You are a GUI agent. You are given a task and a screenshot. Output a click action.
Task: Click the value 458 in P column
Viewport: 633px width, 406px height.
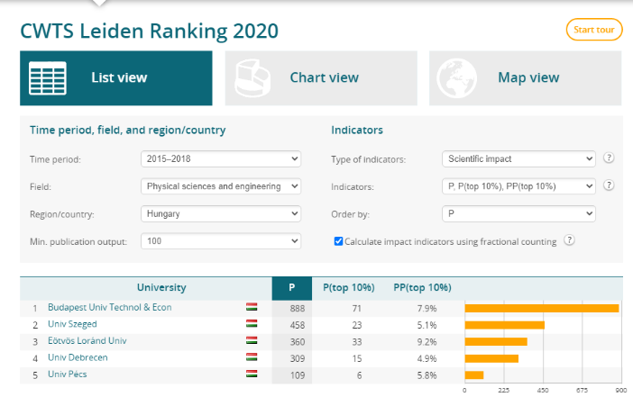[298, 325]
